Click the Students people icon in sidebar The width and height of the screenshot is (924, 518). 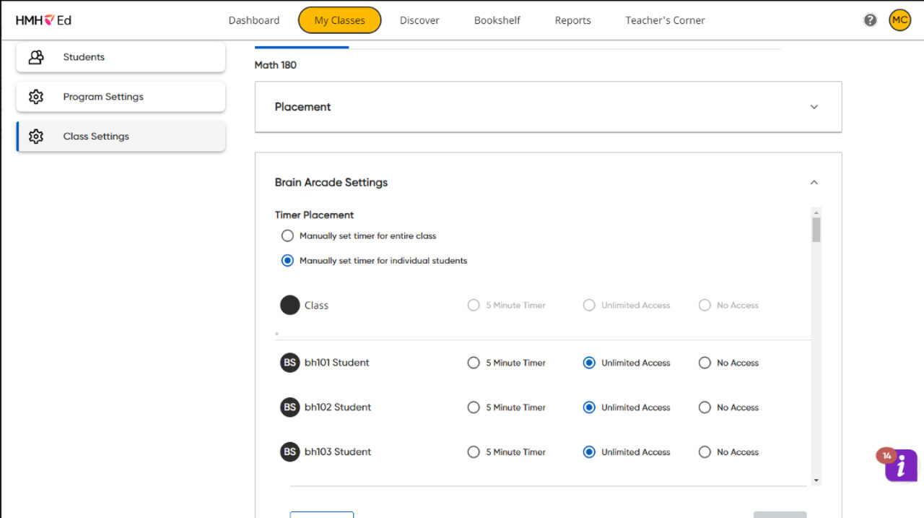(x=36, y=57)
